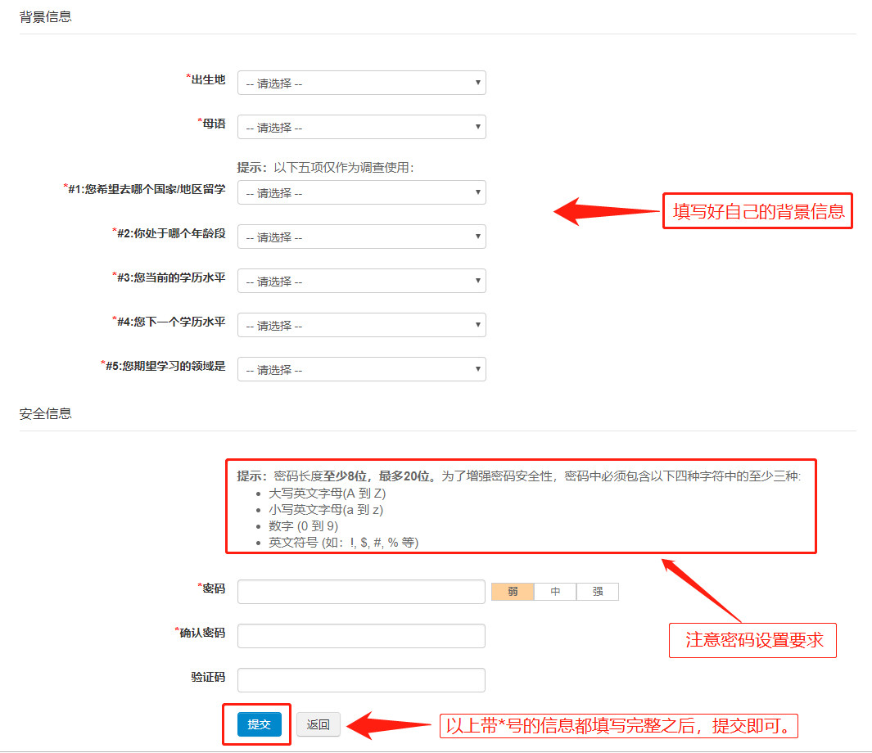Select the 弱 password strength segment
Screen dimensions: 872x753
512,591
